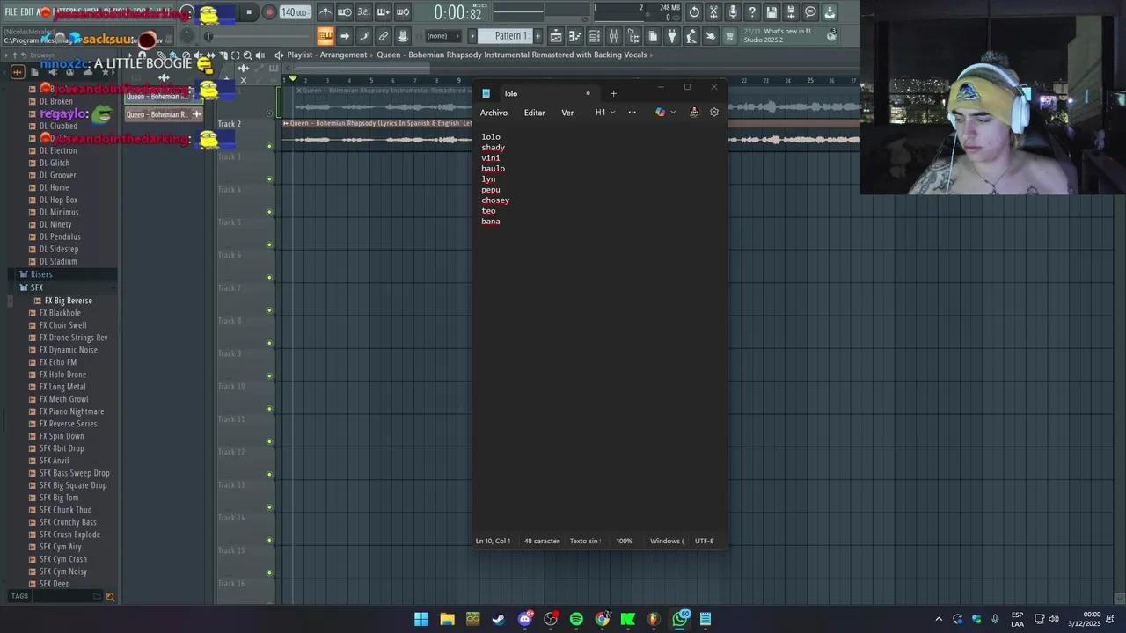Collapse the SFX folder

(x=36, y=287)
